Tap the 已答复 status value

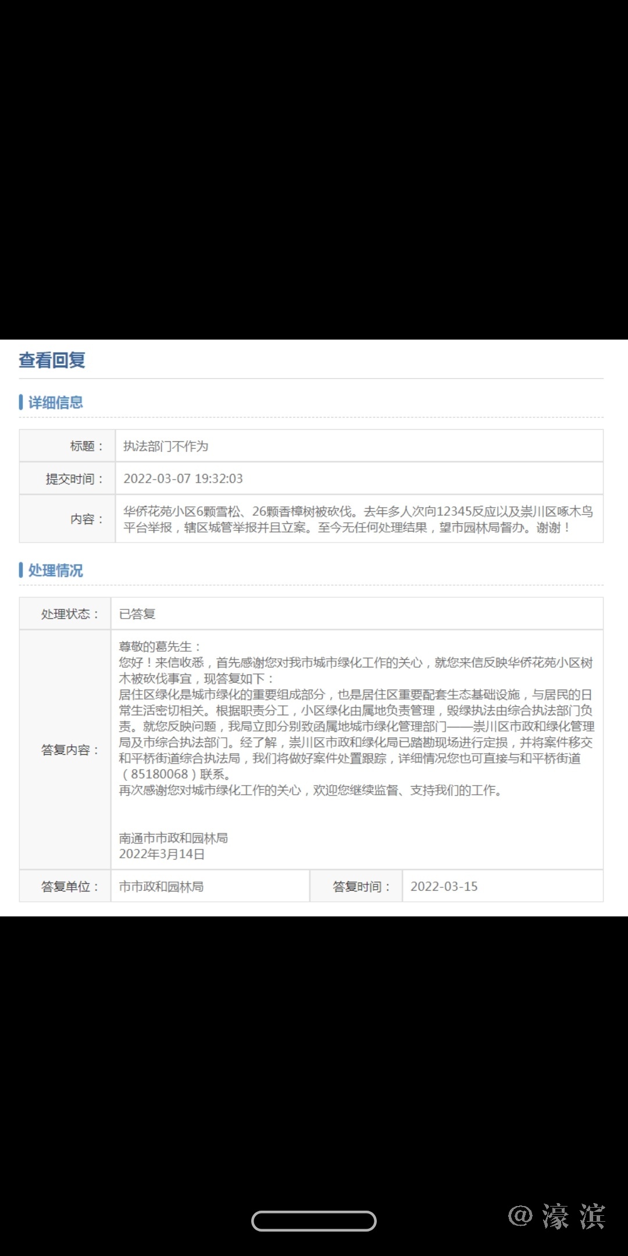click(137, 614)
